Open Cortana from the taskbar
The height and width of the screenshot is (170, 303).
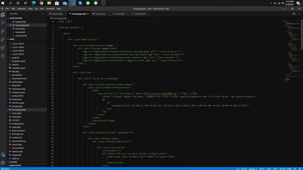coord(18,3)
